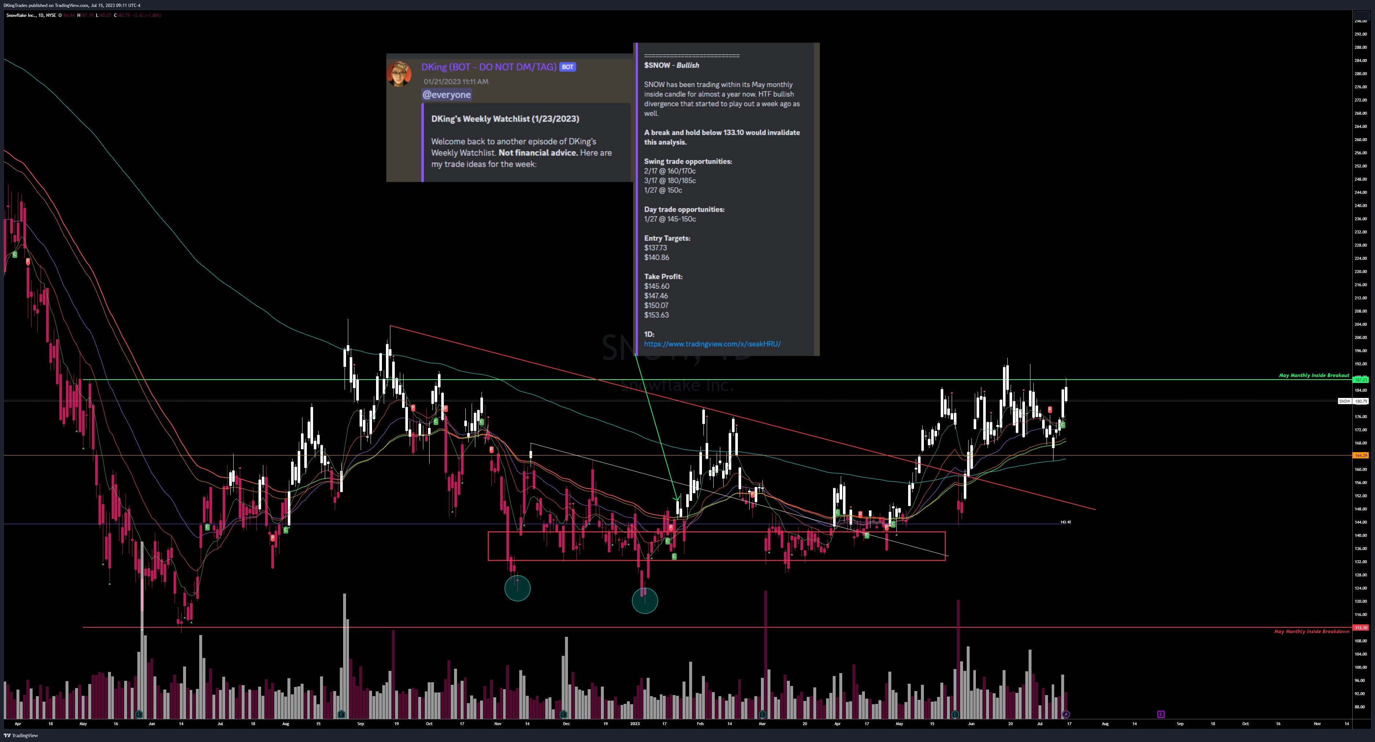Image resolution: width=1375 pixels, height=742 pixels.
Task: Click the 'May Monthly Inside Breakout' line label
Action: click(1313, 376)
